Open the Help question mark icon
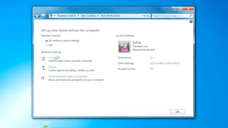The image size is (228, 128). 191,22
